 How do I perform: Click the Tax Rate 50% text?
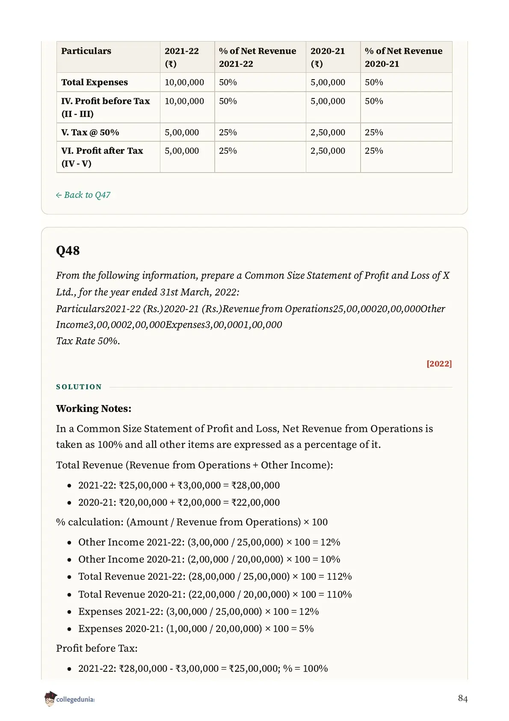tap(88, 341)
